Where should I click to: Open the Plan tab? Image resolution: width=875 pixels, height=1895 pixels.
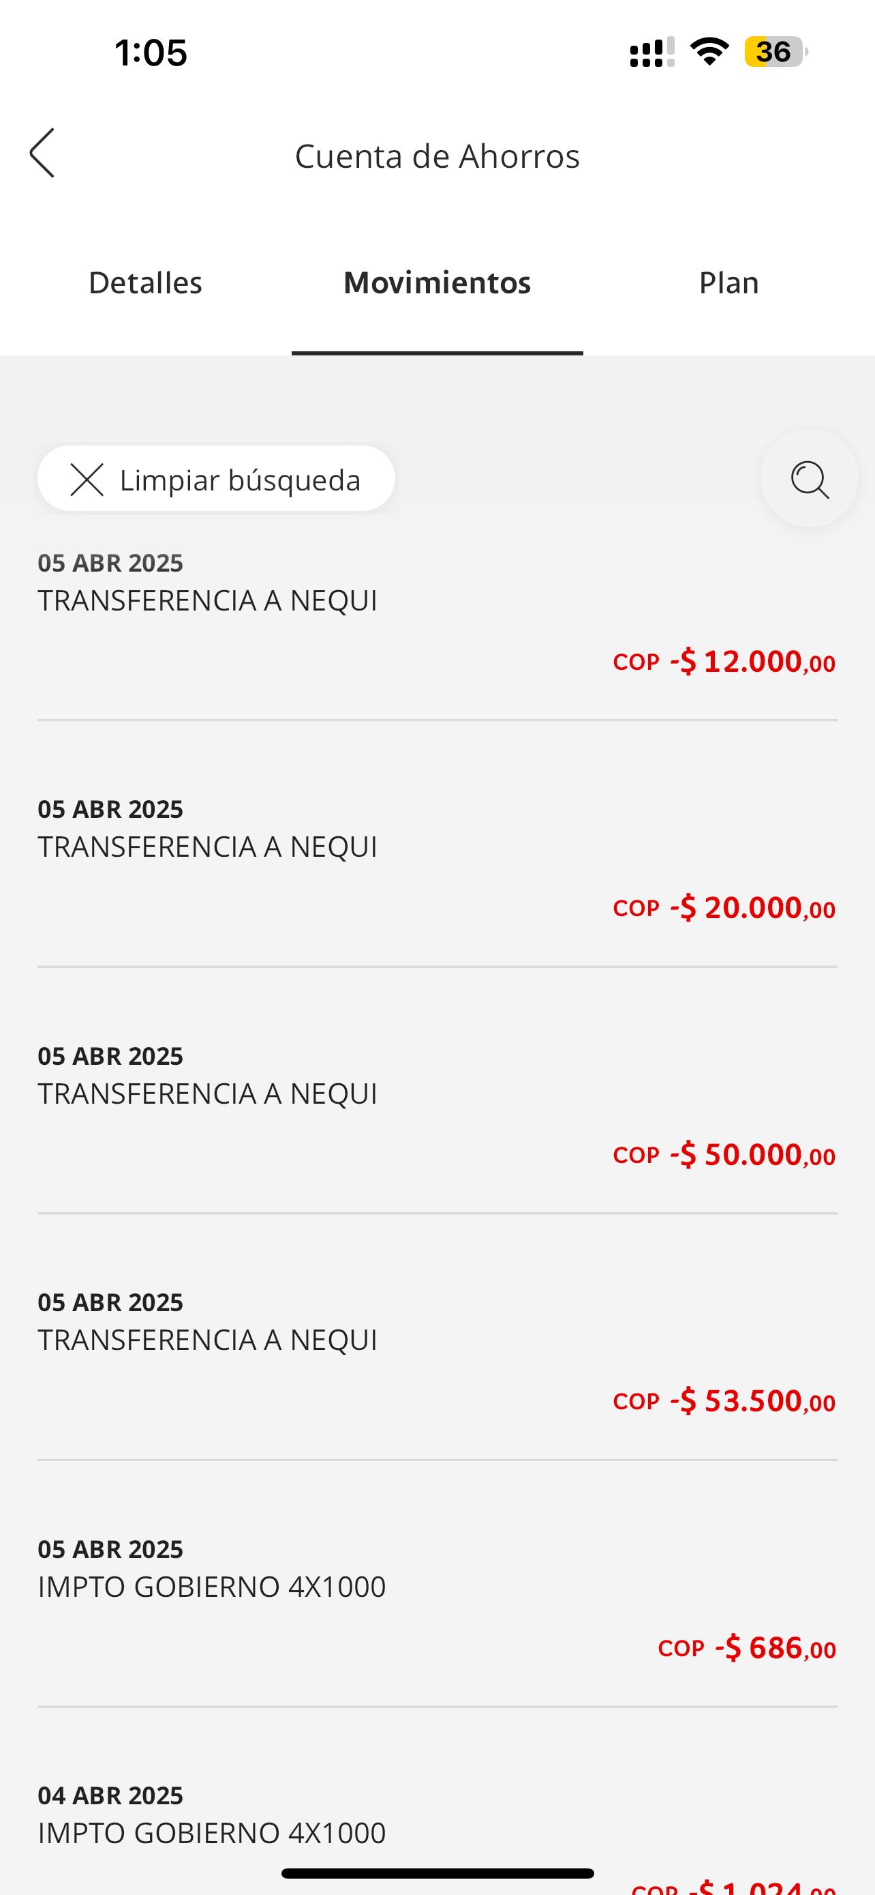pos(728,283)
